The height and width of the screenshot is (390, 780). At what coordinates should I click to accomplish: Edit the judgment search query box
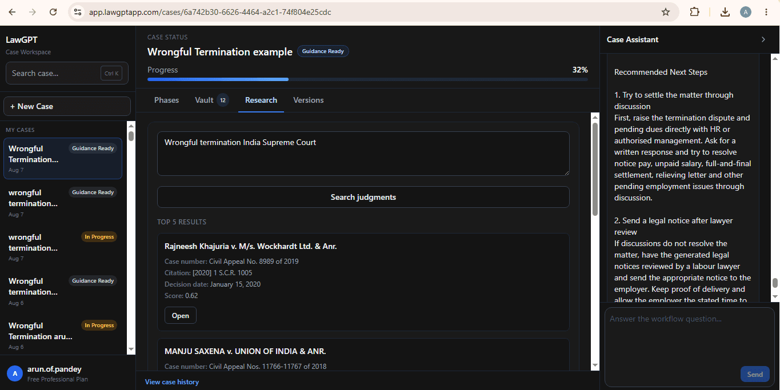pyautogui.click(x=363, y=154)
